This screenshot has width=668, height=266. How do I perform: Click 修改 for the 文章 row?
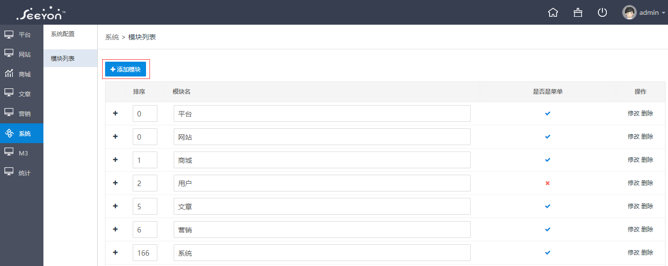point(633,206)
